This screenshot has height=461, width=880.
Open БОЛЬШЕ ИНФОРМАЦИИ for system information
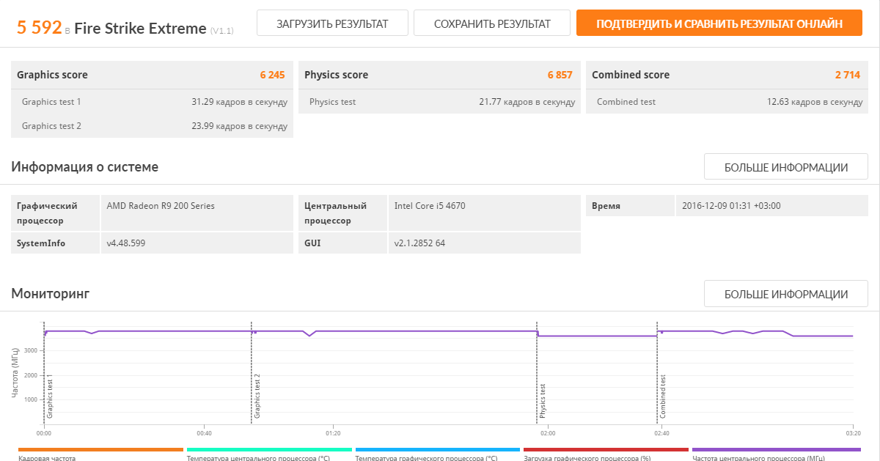click(785, 167)
